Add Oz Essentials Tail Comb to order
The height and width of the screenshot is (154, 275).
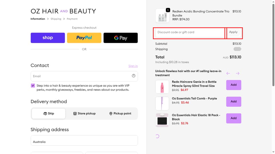point(234,102)
